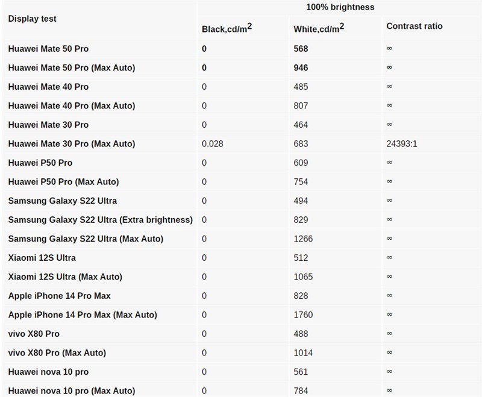
Task: Click the 1266 white brightness value
Action: point(303,239)
